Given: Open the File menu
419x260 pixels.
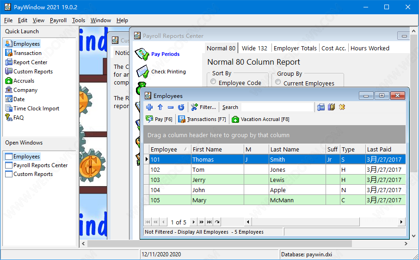Looking at the screenshot, I should coord(8,20).
